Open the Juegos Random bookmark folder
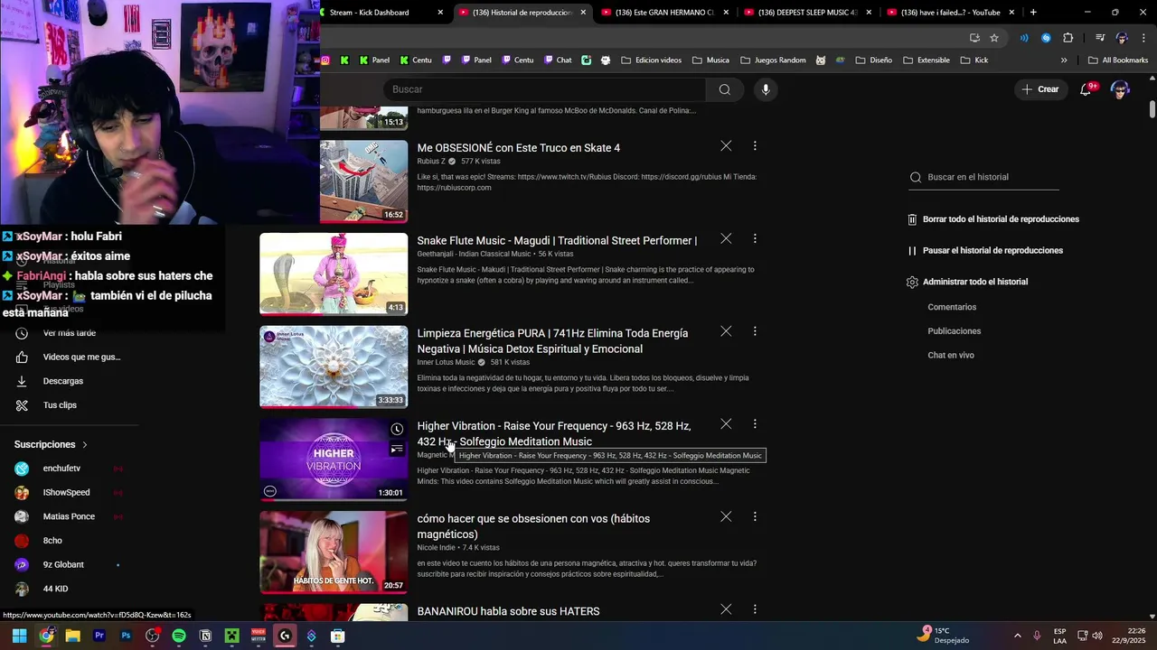This screenshot has height=650, width=1157. click(x=773, y=60)
